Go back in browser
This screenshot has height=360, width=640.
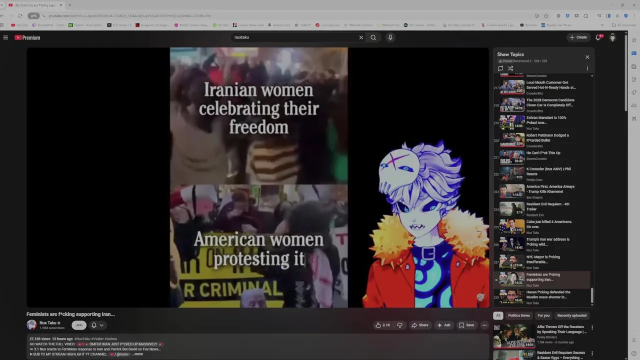pyautogui.click(x=2, y=16)
